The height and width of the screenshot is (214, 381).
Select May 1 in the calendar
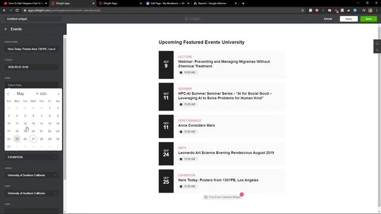[x=49, y=108]
